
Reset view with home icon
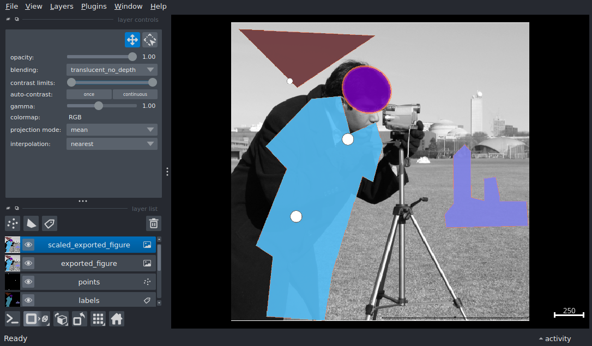[x=117, y=319]
